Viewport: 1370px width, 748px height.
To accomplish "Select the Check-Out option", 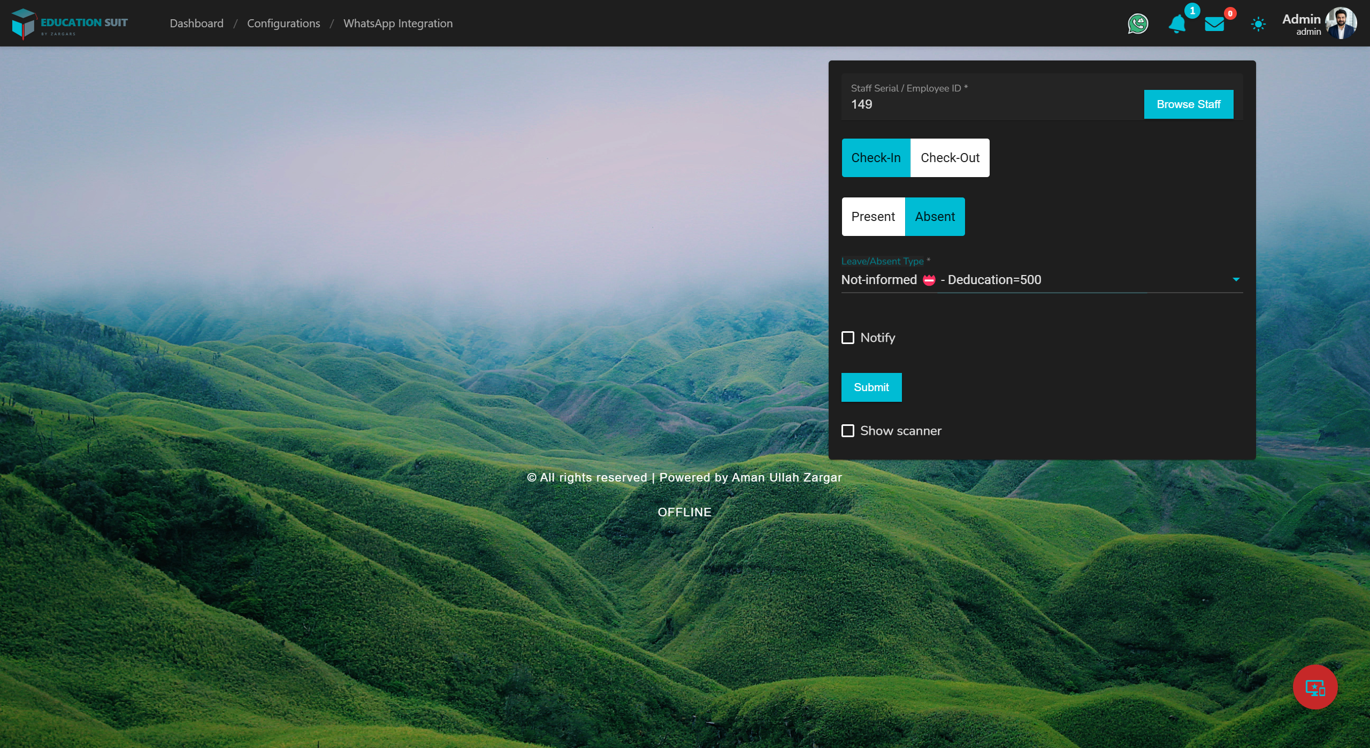I will click(950, 158).
